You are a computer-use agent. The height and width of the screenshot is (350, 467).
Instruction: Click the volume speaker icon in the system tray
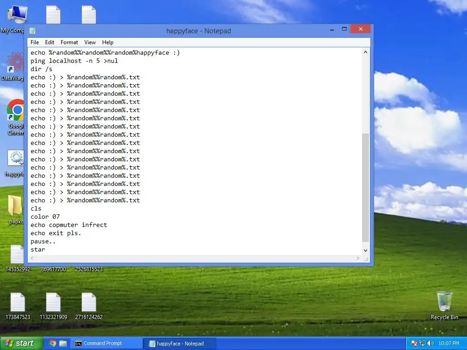click(x=431, y=344)
